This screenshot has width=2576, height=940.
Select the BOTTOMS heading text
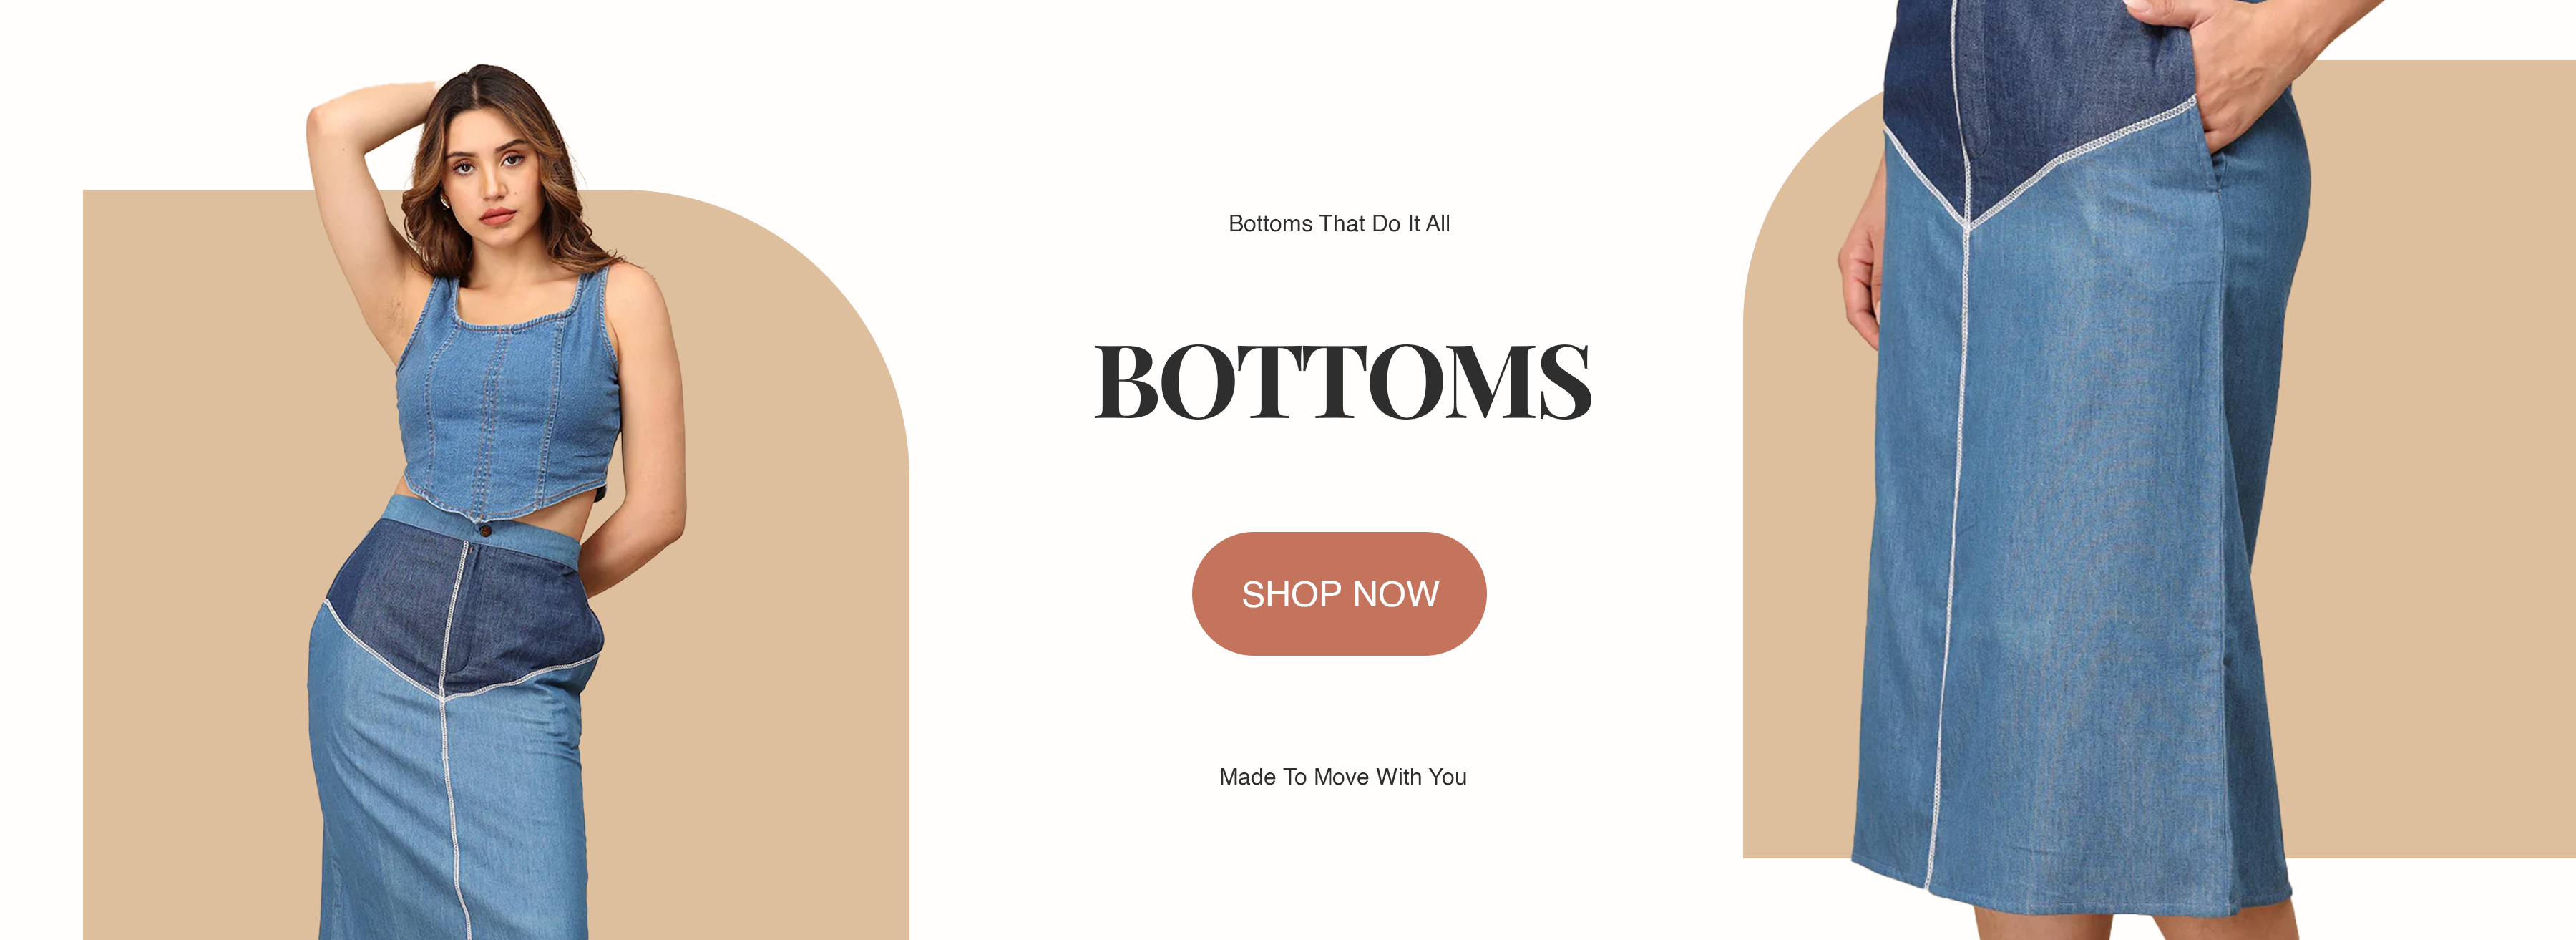click(1343, 382)
